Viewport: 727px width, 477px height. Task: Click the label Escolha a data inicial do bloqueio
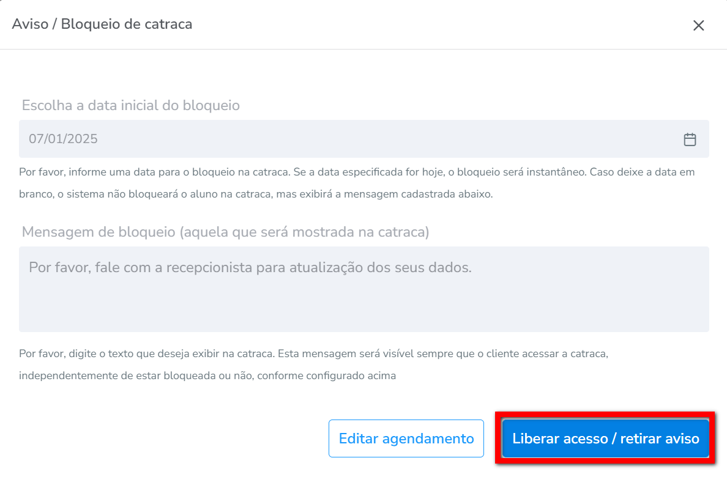coord(130,105)
